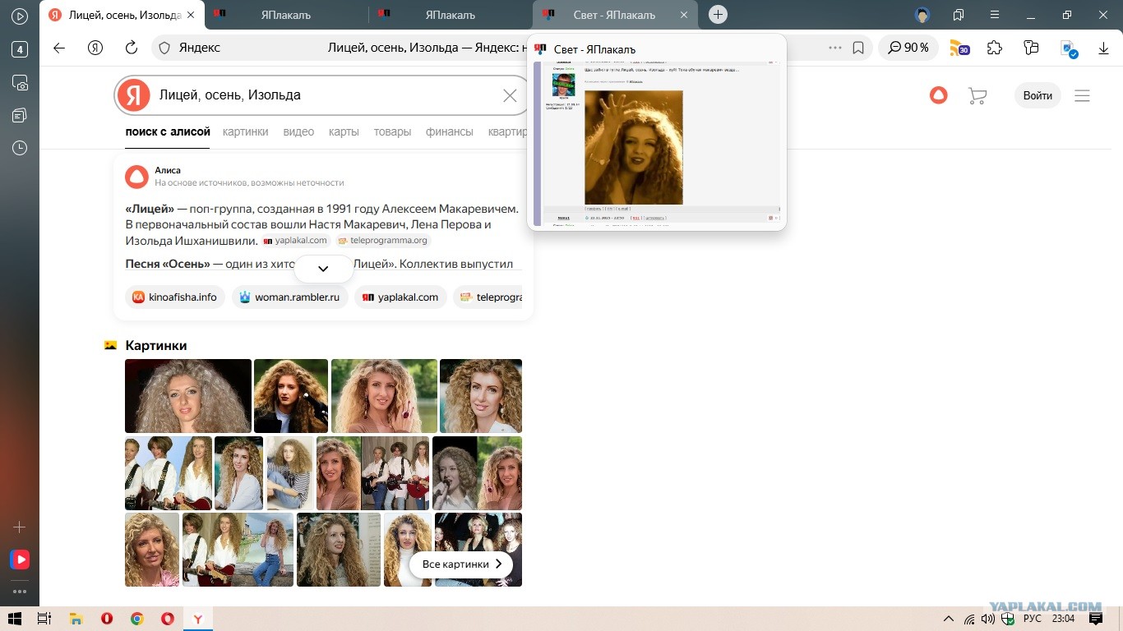1123x631 pixels.
Task: Click the text На основе источников, возможны неточности
Action: coord(249,183)
